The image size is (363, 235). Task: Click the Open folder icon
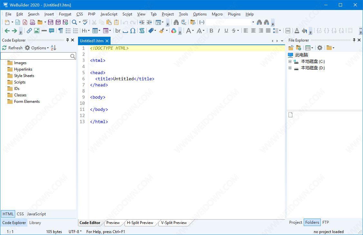coord(40,22)
